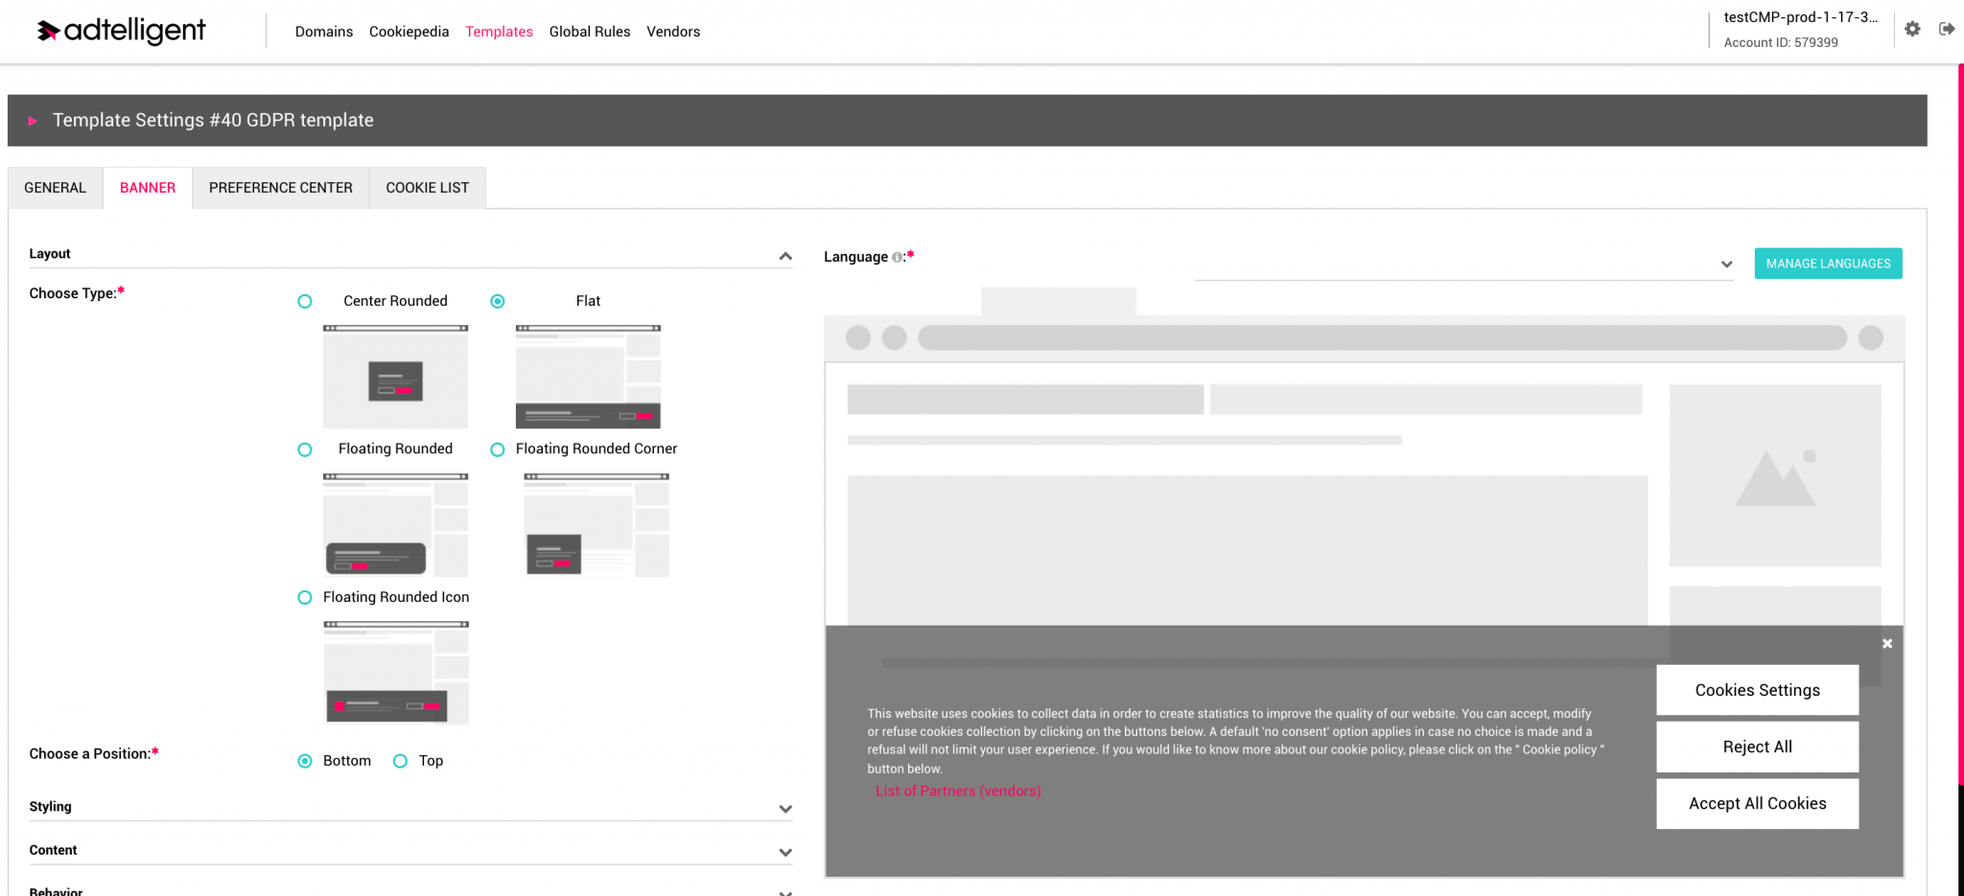Select the Floating Rounded Corner preview thumbnail
The image size is (1964, 896).
click(x=596, y=524)
